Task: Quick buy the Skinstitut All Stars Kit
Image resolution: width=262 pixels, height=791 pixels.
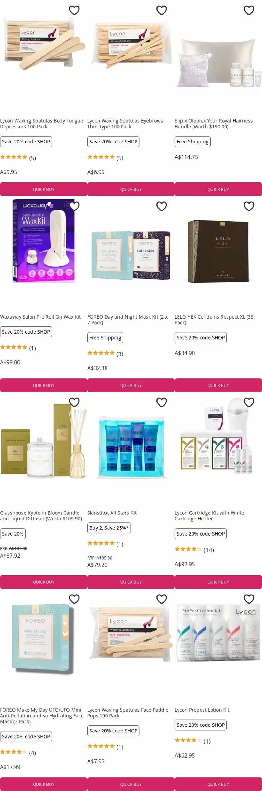Action: click(x=131, y=582)
